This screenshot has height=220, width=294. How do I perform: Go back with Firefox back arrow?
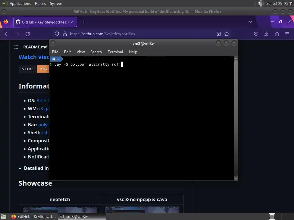point(7,34)
